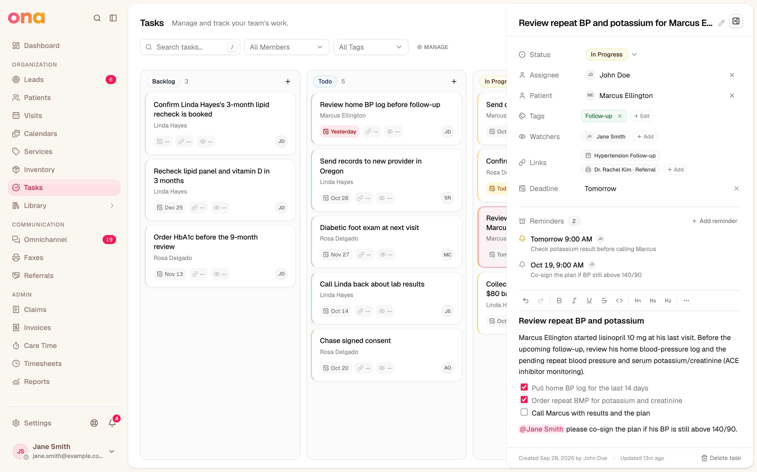Open the search icon in sidebar header
The height and width of the screenshot is (472, 757).
97,18
